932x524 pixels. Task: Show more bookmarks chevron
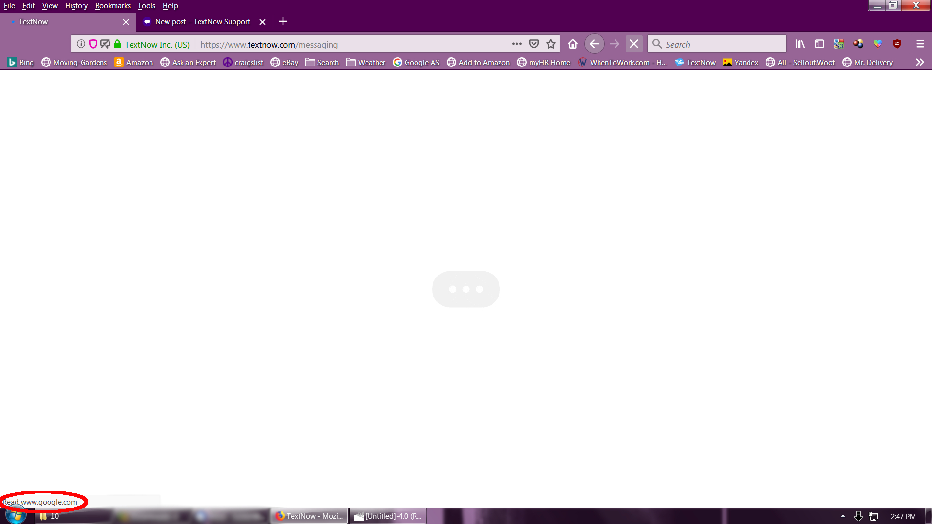[920, 63]
